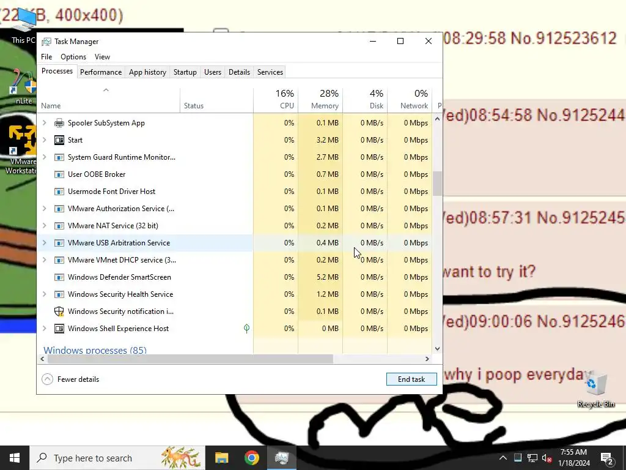Viewport: 626px width, 470px height.
Task: Sort processes by Disk column
Action: pos(365,99)
